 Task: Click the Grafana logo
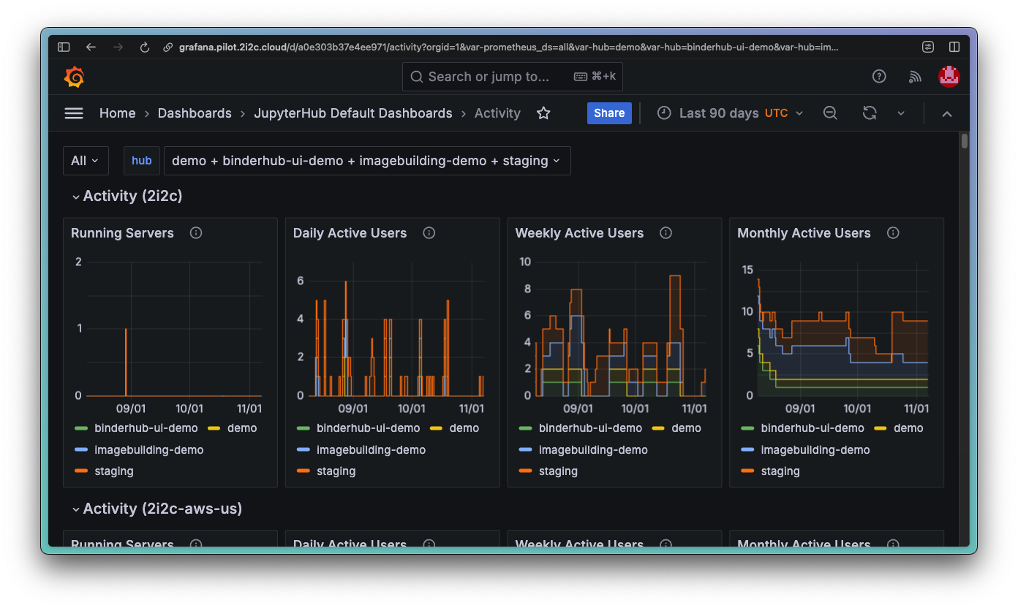[x=74, y=76]
